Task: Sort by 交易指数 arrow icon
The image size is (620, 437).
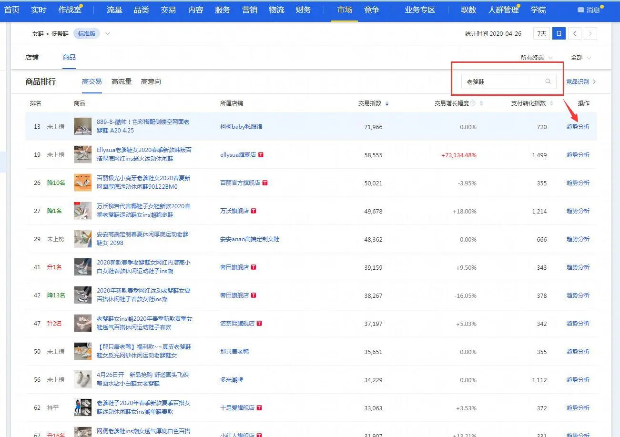Action: coord(386,103)
